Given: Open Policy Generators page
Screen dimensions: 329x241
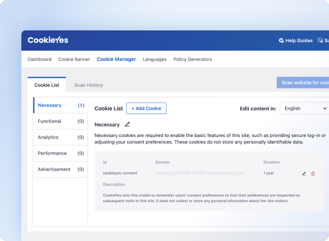Looking at the screenshot, I should coord(193,59).
